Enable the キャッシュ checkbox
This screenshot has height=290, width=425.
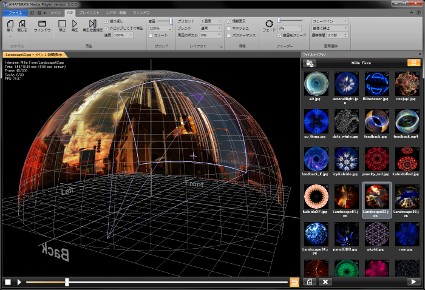pyautogui.click(x=229, y=28)
